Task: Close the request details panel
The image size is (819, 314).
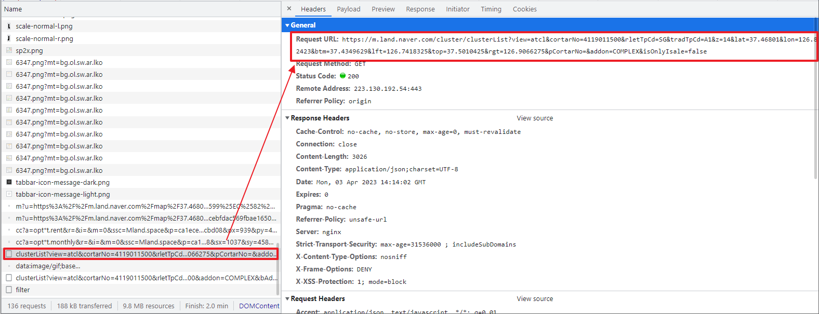Action: (x=289, y=9)
